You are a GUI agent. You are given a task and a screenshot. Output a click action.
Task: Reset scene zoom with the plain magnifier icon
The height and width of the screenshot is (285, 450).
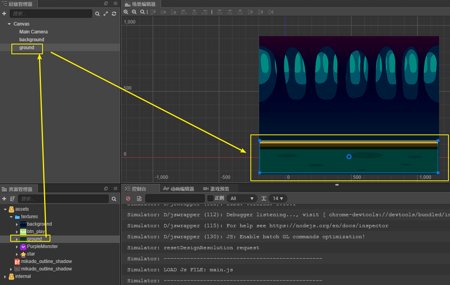[143, 12]
